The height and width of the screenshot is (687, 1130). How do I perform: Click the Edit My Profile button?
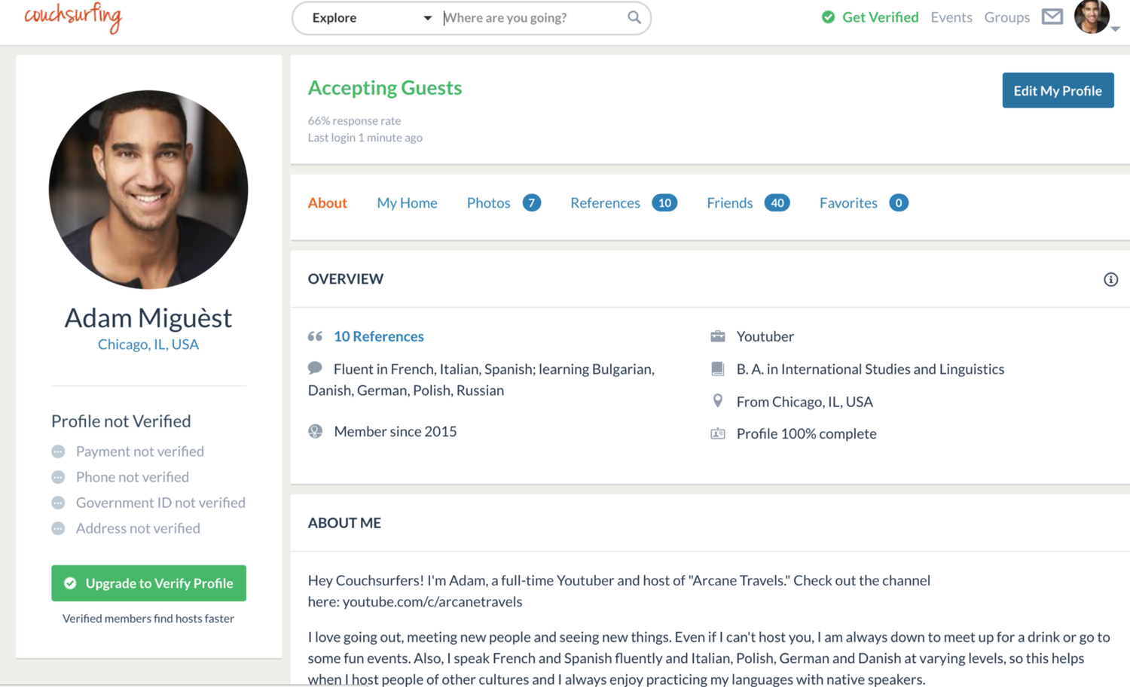click(x=1058, y=90)
